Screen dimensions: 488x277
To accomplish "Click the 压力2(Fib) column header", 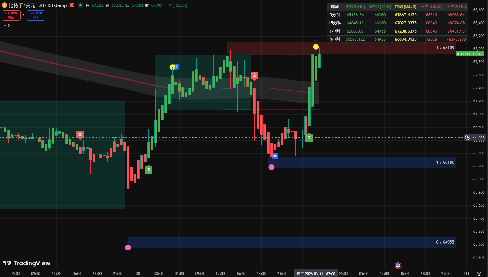I will pyautogui.click(x=456, y=7).
